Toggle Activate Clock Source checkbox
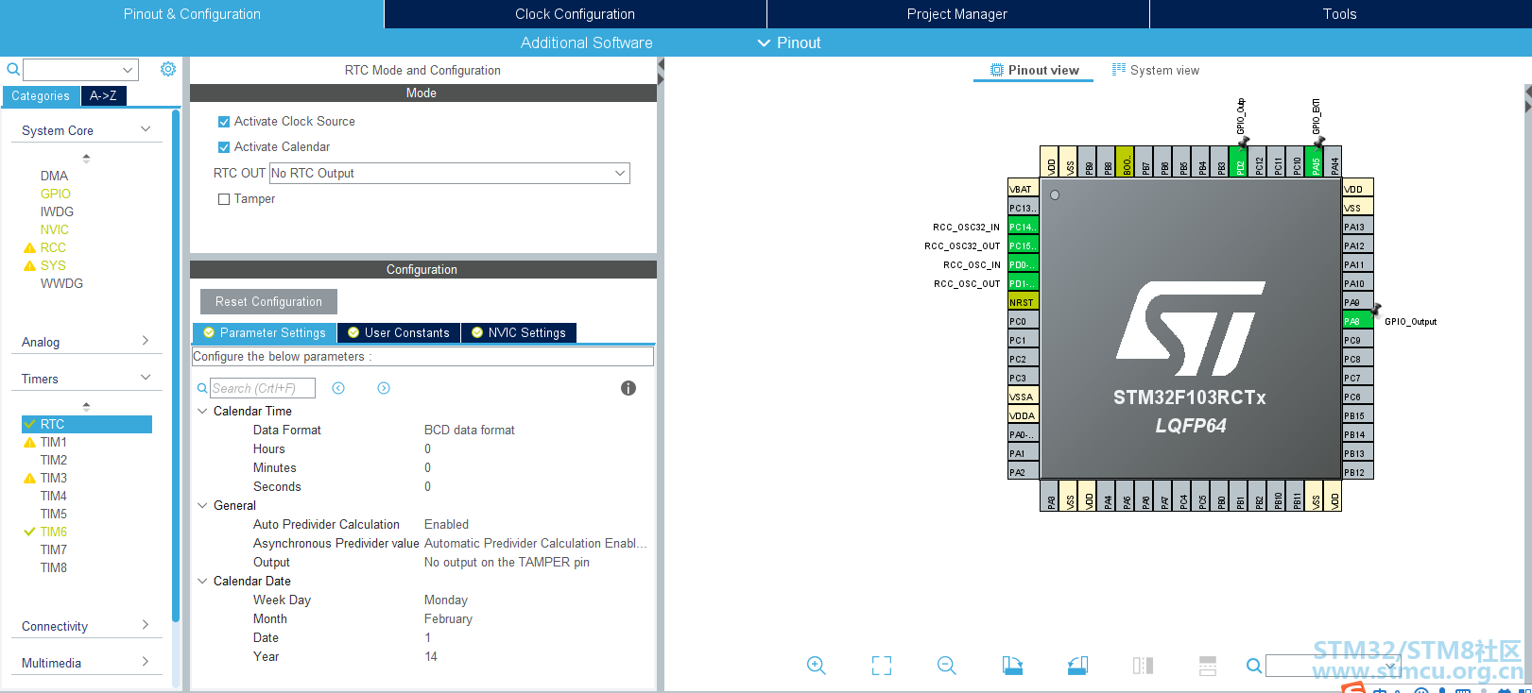The height and width of the screenshot is (693, 1532). coord(224,122)
